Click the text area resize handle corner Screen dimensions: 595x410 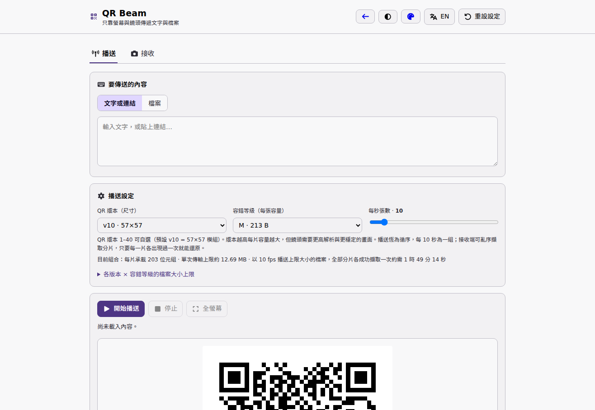[495, 163]
